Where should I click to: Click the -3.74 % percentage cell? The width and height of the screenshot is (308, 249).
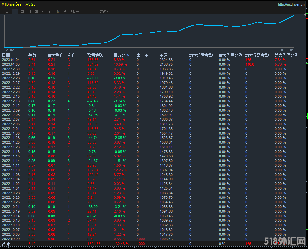click(x=120, y=101)
